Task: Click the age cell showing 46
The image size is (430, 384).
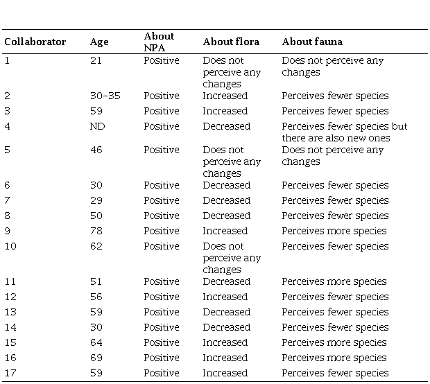Action: tap(96, 150)
